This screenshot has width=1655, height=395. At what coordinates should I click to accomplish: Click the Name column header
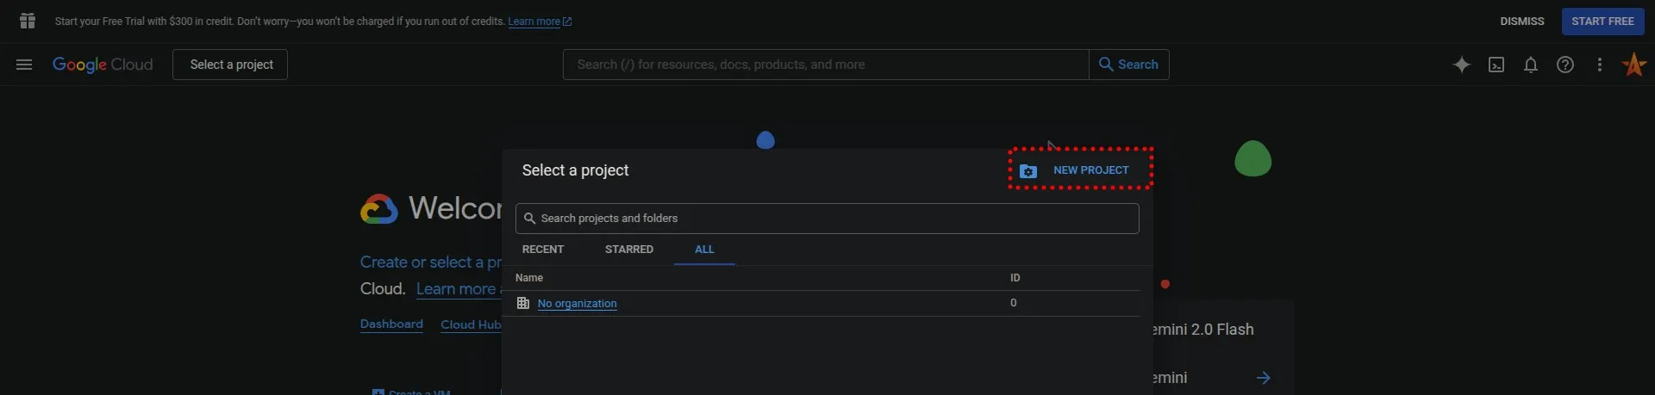[529, 278]
